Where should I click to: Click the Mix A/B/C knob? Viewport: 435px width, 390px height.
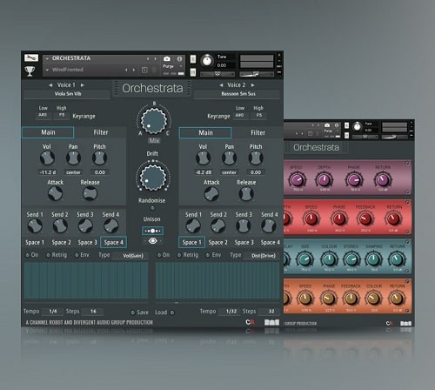pos(154,120)
